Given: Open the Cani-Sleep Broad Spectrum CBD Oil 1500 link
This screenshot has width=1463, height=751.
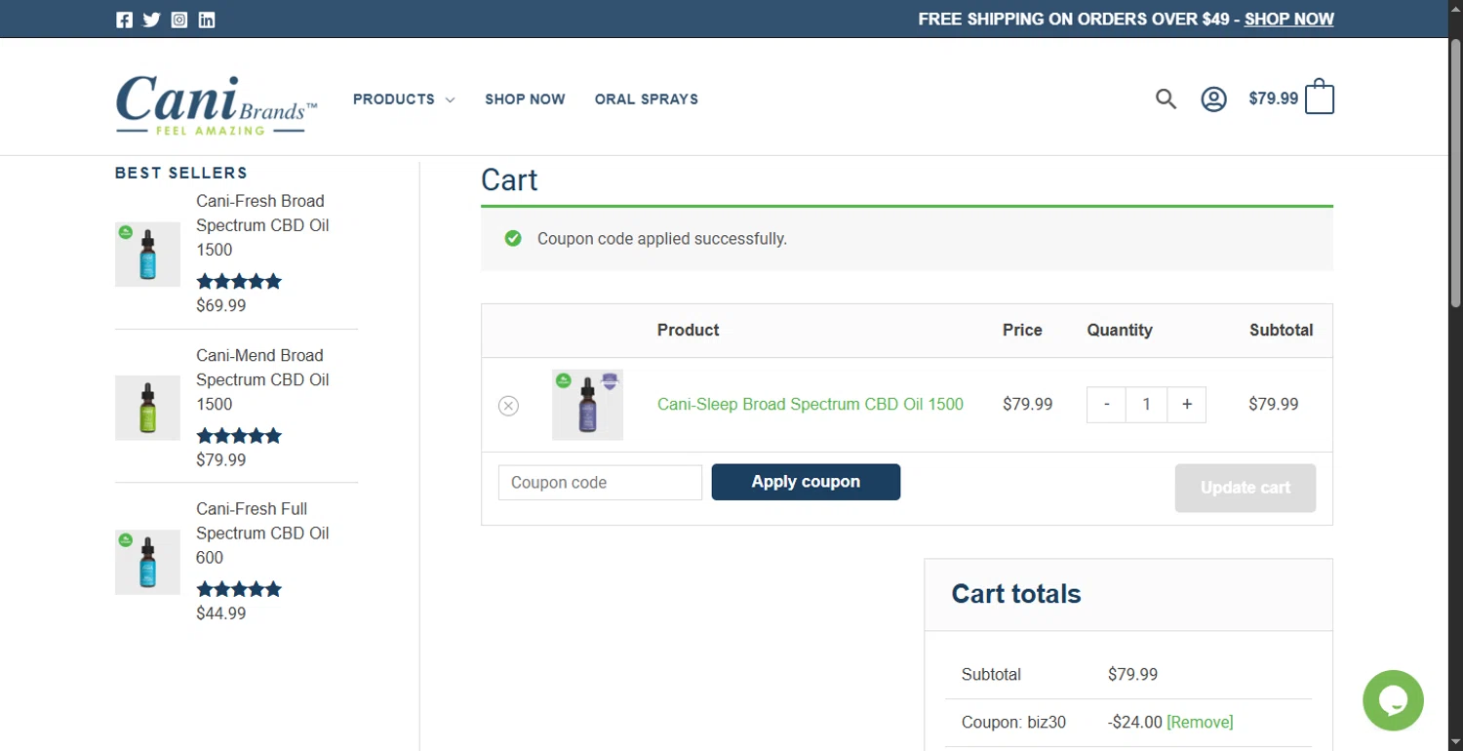Looking at the screenshot, I should tap(811, 404).
